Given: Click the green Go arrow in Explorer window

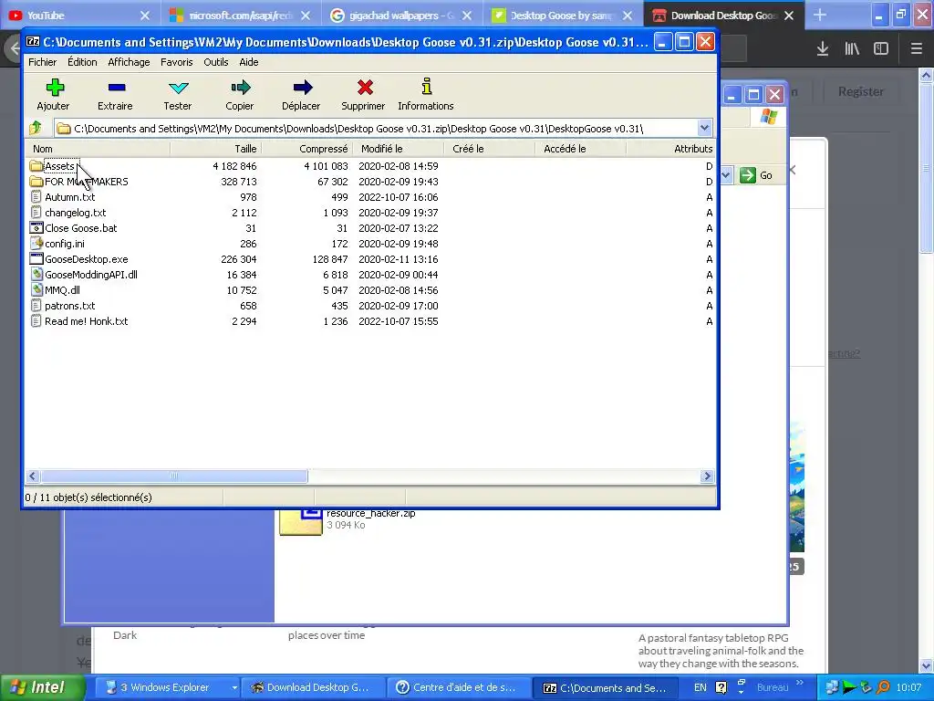Looking at the screenshot, I should click(x=748, y=175).
